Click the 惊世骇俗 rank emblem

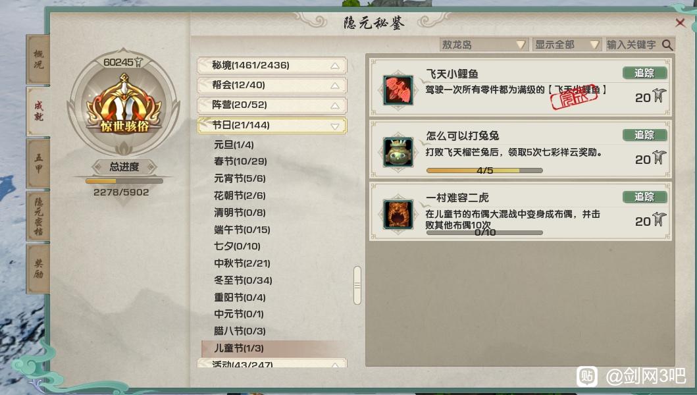pos(124,105)
